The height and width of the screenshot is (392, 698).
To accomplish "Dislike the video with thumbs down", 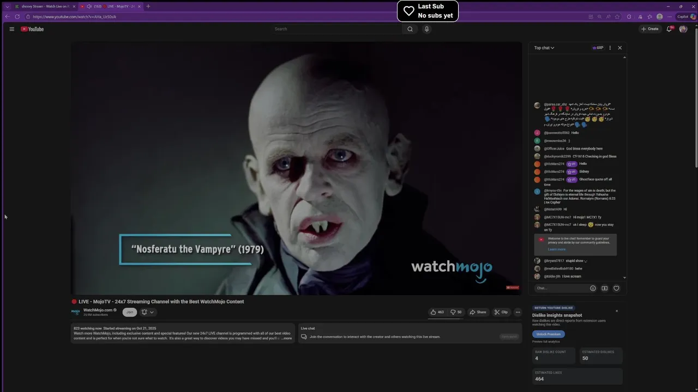I will [x=456, y=312].
